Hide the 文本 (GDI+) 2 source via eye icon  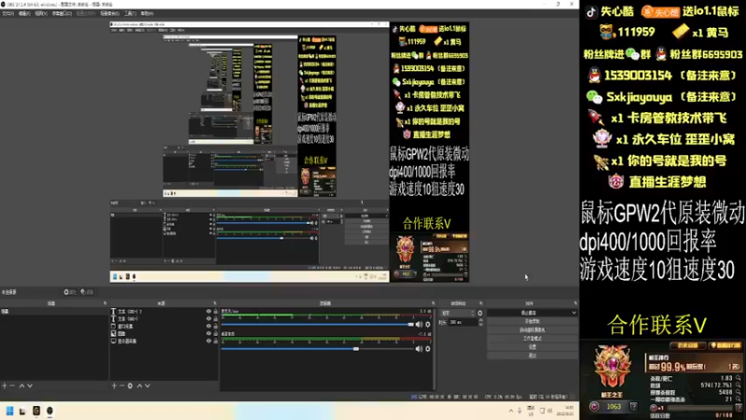(x=208, y=312)
